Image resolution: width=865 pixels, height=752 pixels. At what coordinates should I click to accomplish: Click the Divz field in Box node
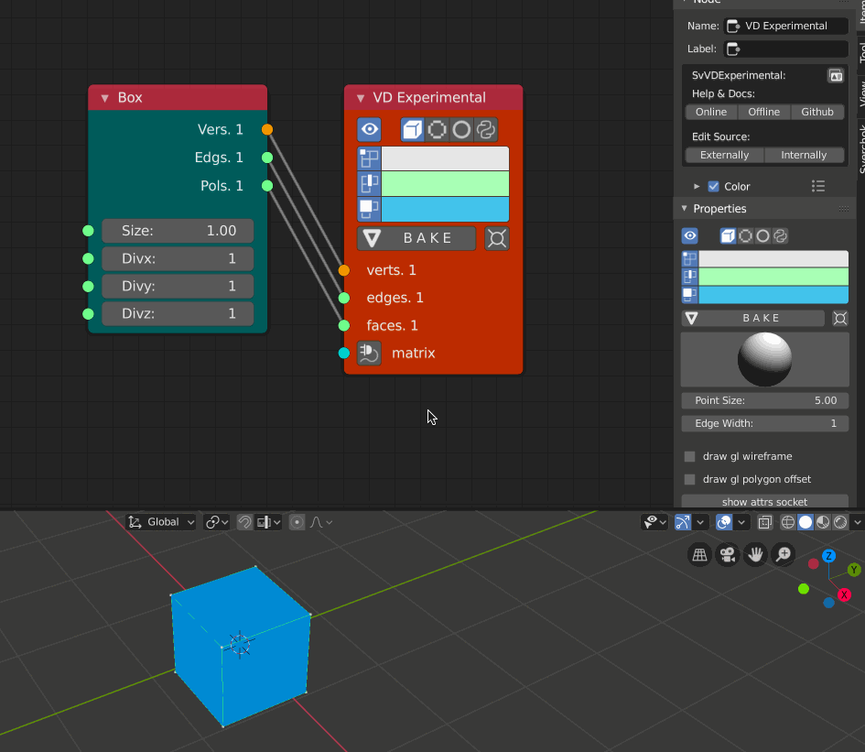point(178,313)
